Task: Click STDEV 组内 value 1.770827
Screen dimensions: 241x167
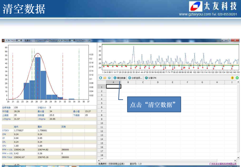Action: click(x=19, y=130)
